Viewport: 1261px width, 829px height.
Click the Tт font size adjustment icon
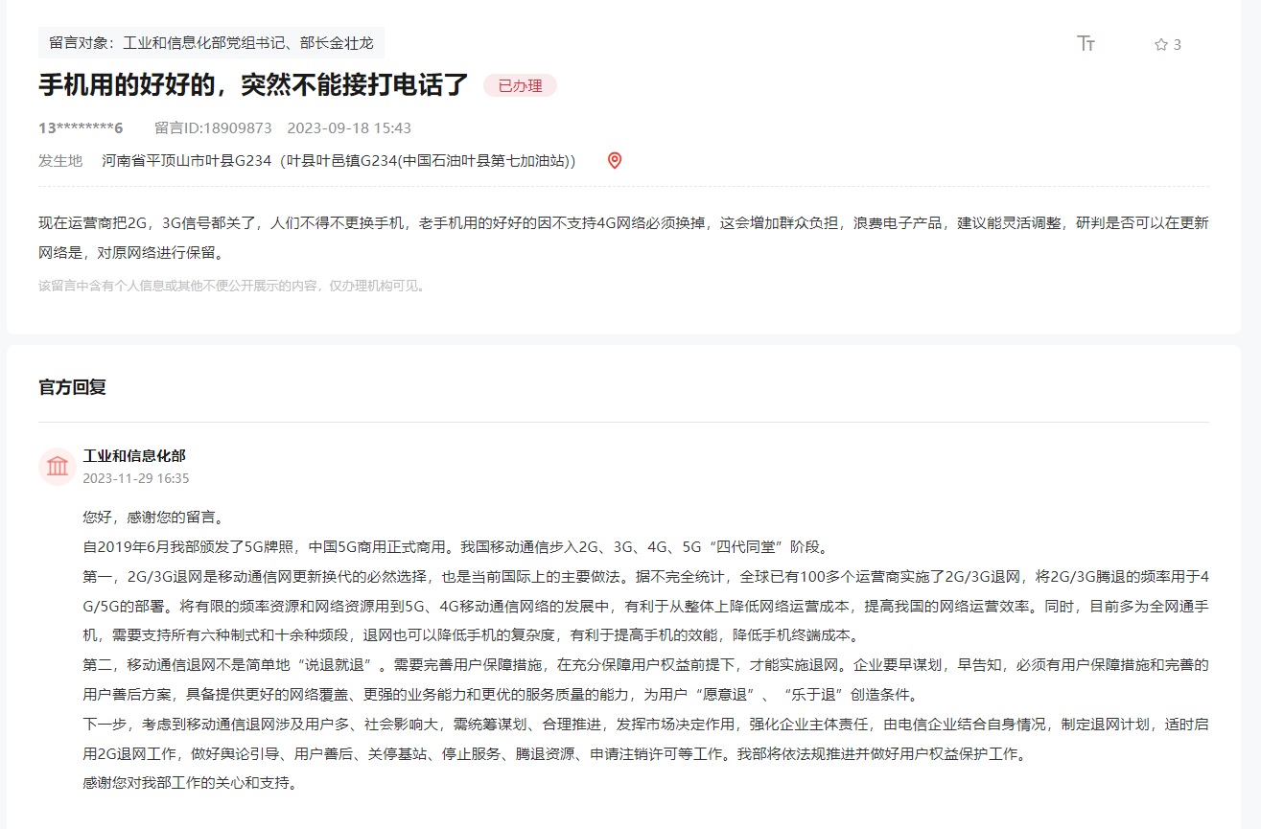pos(1086,43)
